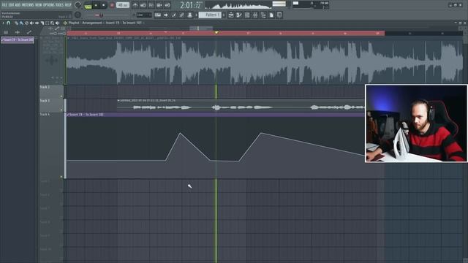Click the transport stop button
Image resolution: width=468 pixels, height=263 pixels.
pos(104,5)
